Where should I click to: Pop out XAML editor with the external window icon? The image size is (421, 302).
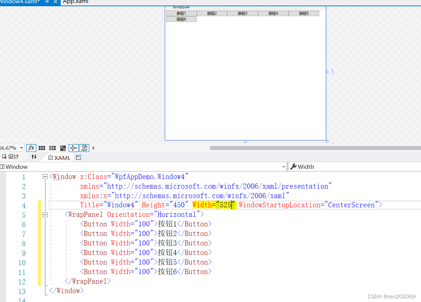(78, 157)
